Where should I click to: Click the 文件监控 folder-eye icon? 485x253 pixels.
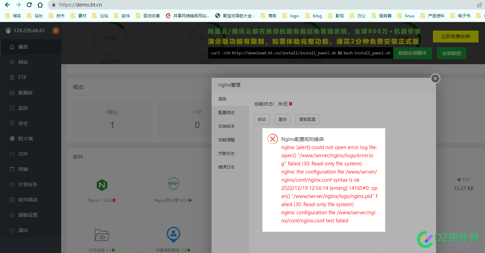(x=102, y=235)
